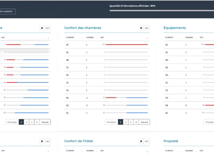The image size is (214, 153).
Task: Export Confort de l'hôtel as CSV
Action: tap(146, 141)
